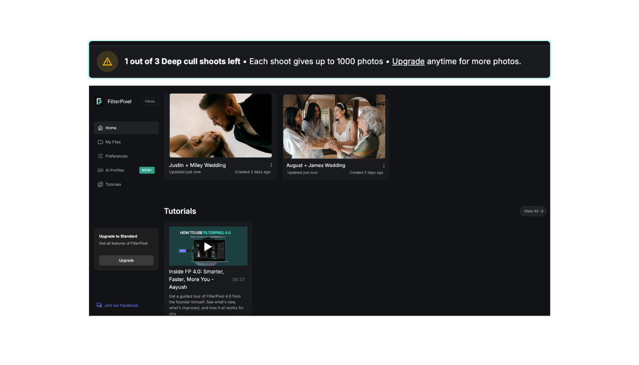Click the "August + James Wedding" project title

click(x=316, y=165)
